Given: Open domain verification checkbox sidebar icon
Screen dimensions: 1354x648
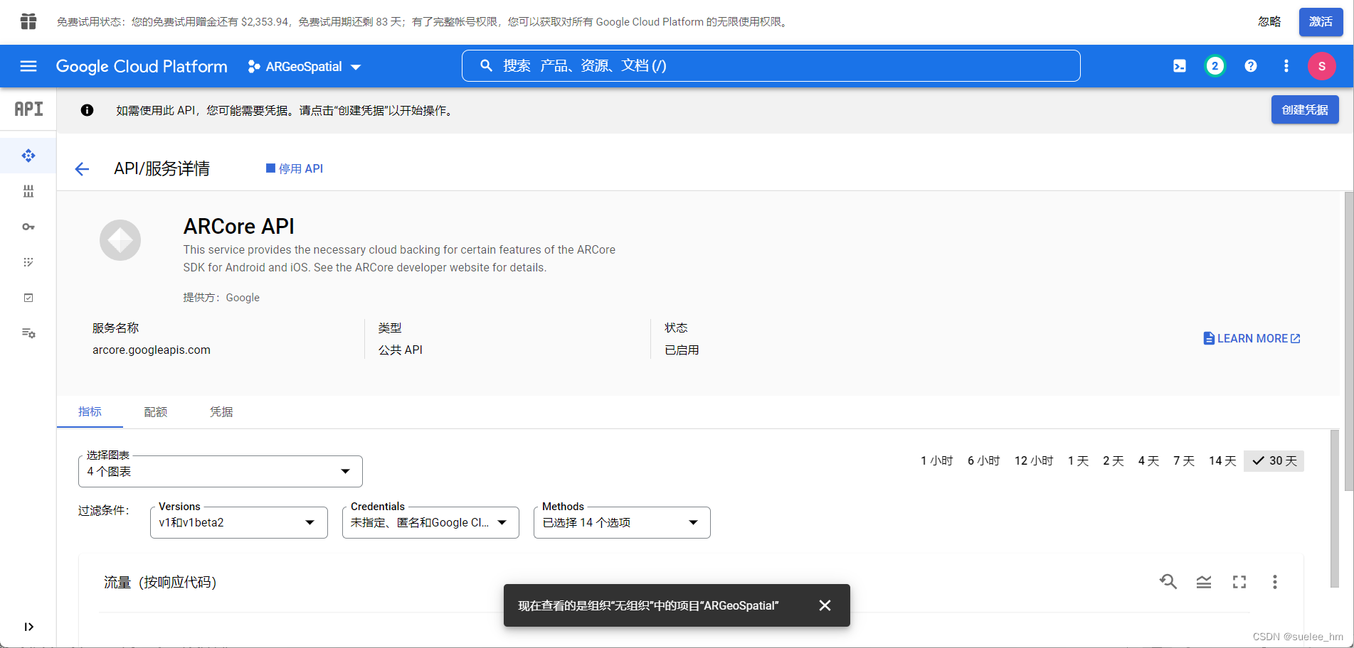Looking at the screenshot, I should pyautogui.click(x=28, y=298).
